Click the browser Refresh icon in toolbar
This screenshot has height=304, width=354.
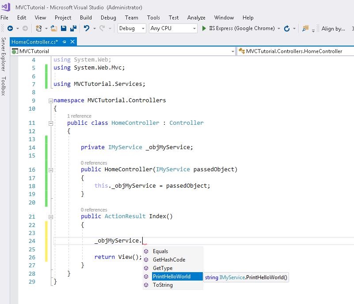pos(287,28)
